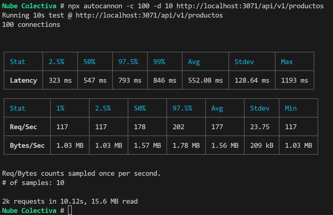Click the 1% column header

point(60,108)
